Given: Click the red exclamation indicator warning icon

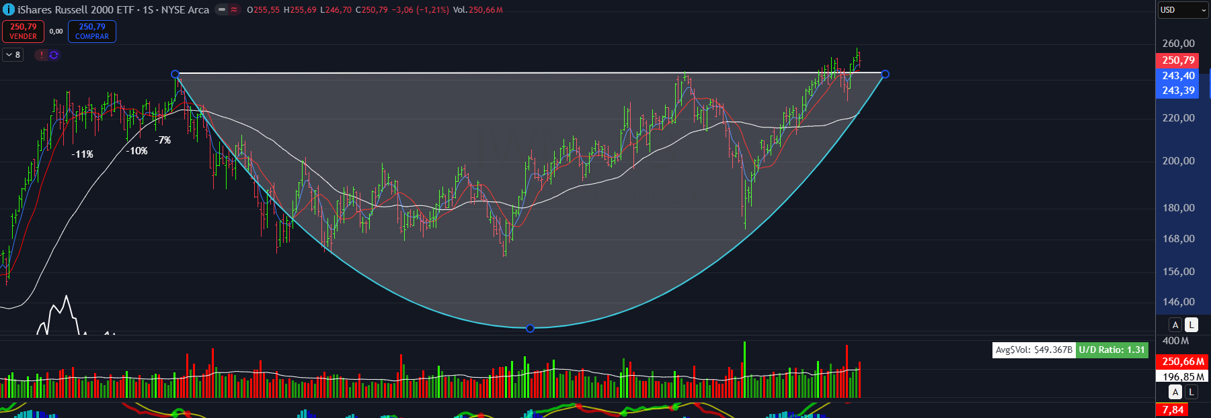Looking at the screenshot, I should point(42,55).
